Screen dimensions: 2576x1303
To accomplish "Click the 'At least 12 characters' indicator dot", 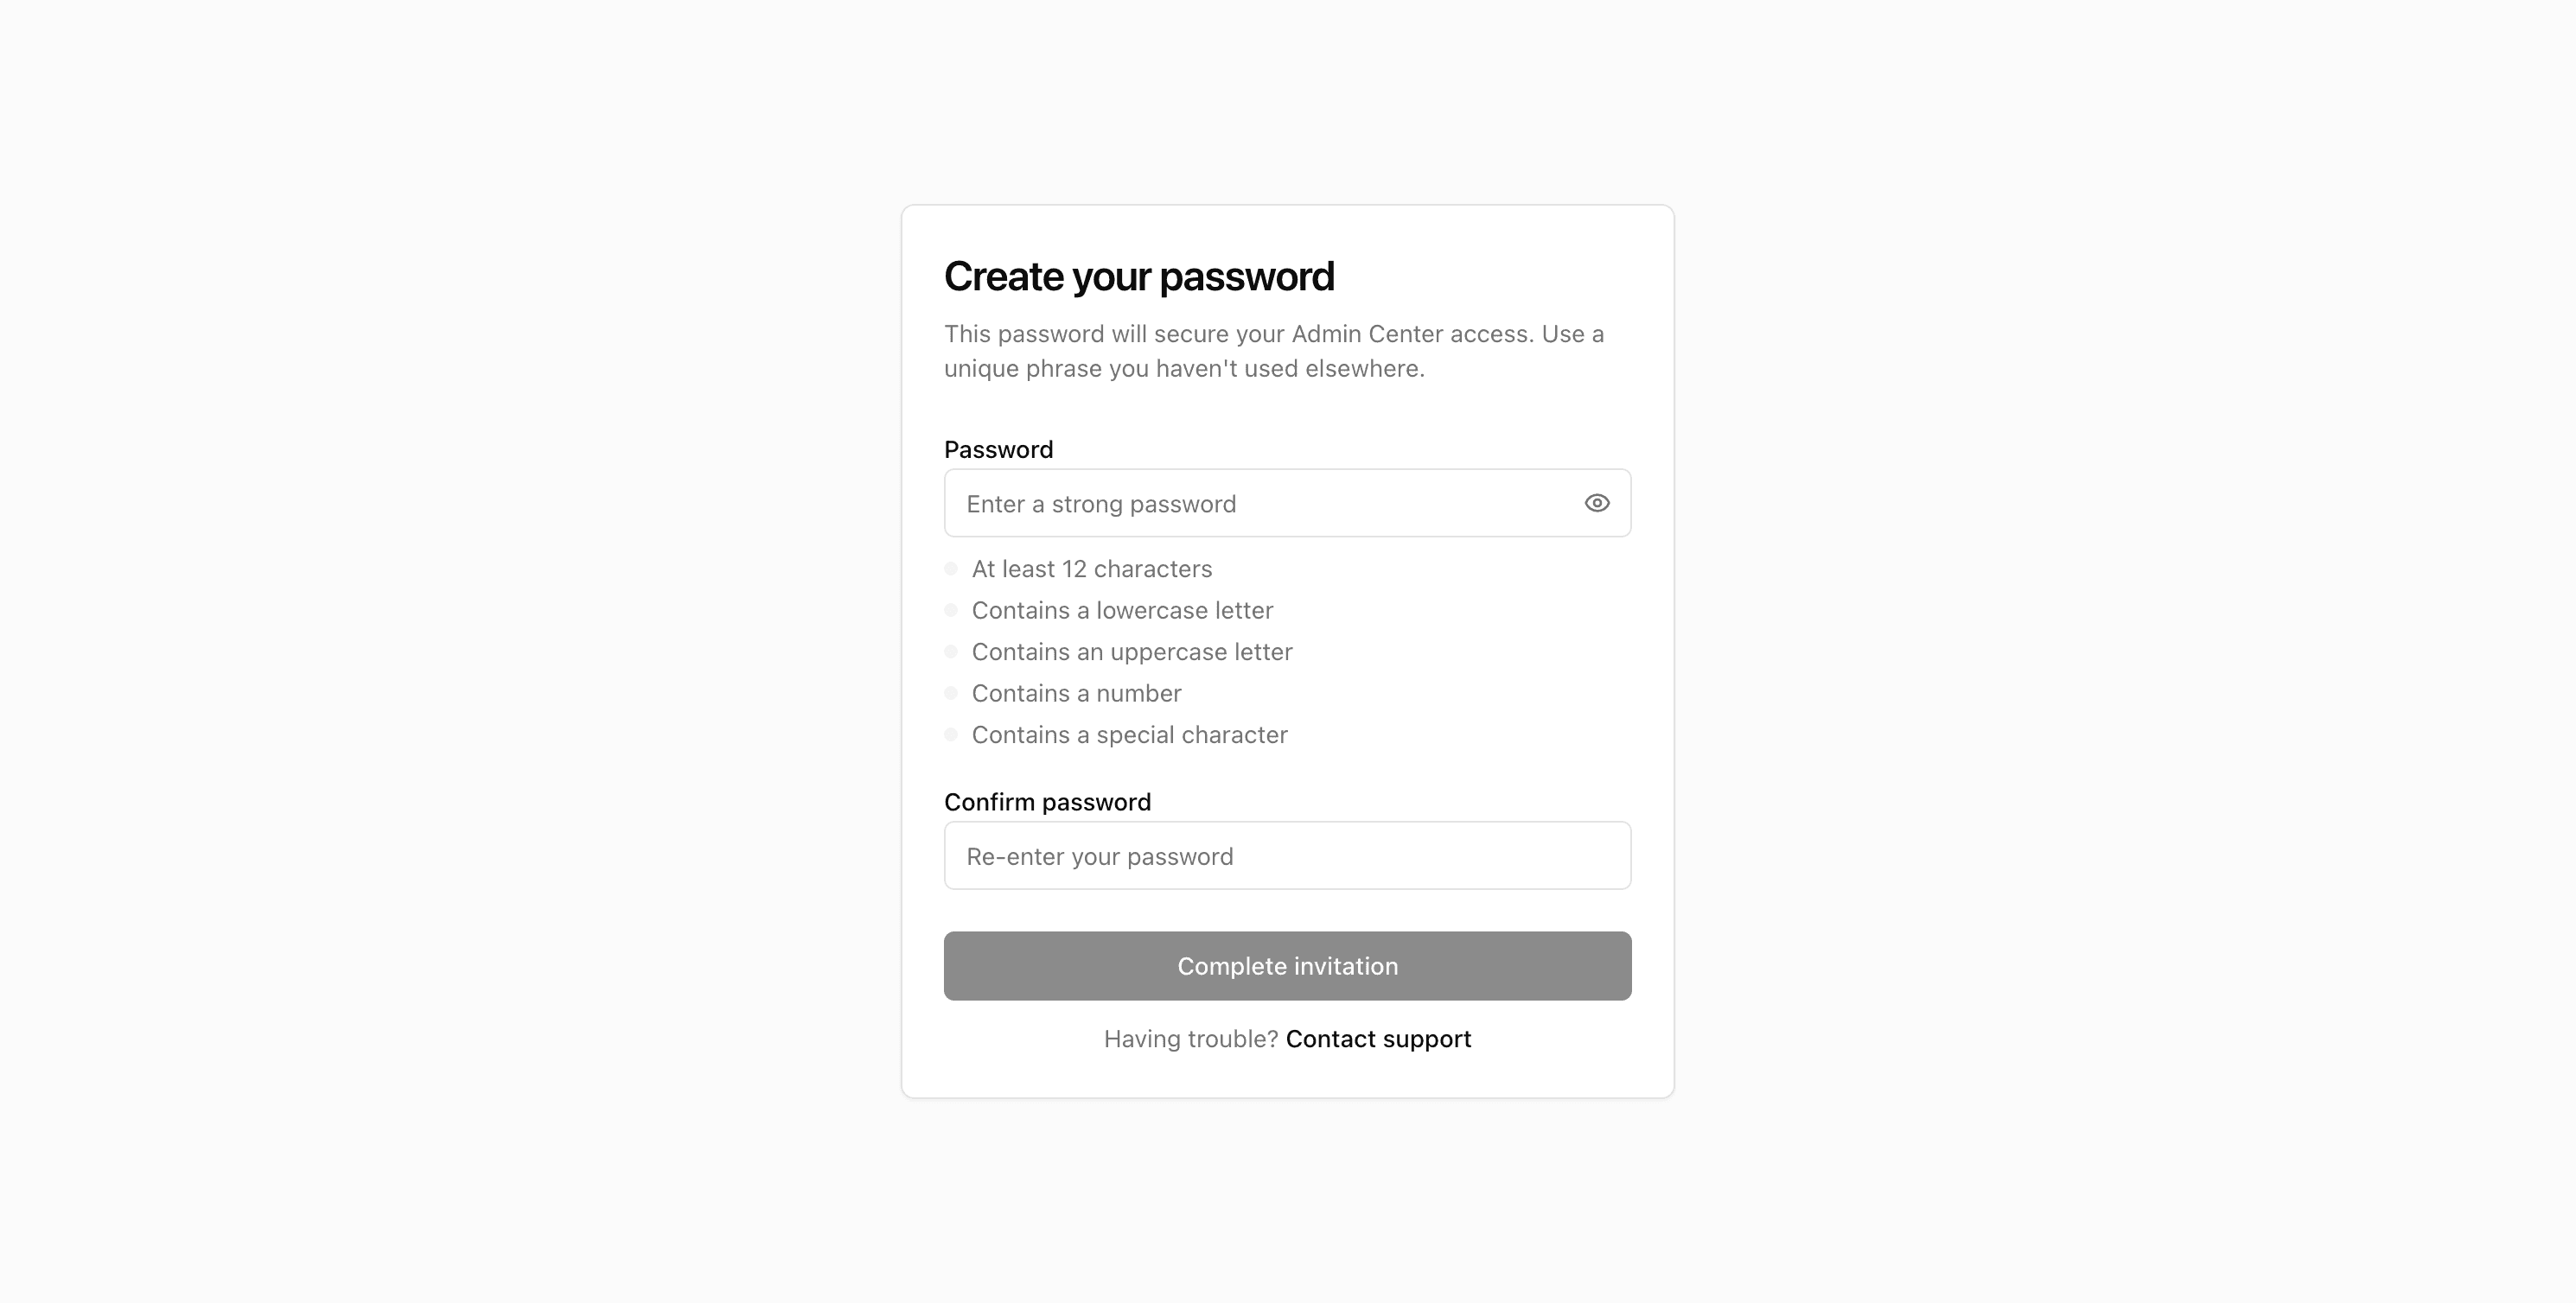I will click(949, 568).
